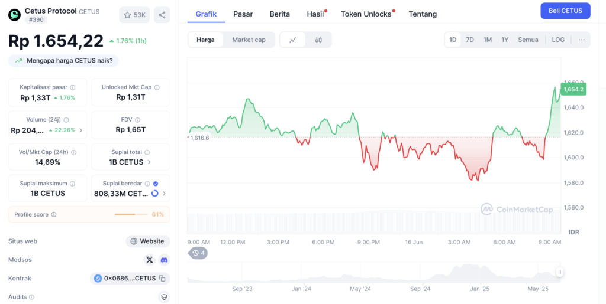The width and height of the screenshot is (606, 304).
Task: Open the Website link button
Action: tap(148, 241)
